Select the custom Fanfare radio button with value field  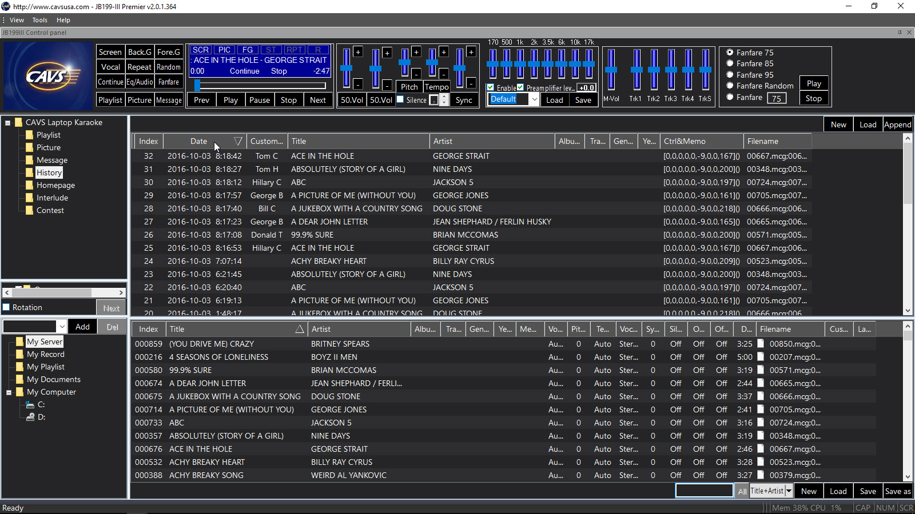tap(730, 97)
